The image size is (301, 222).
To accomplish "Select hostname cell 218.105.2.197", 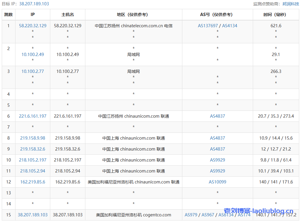I will click(x=68, y=160).
